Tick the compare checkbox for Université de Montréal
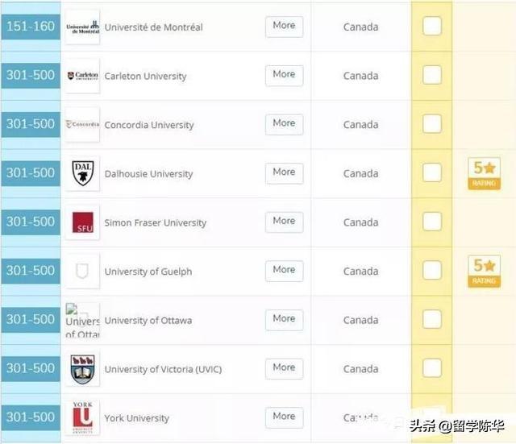 click(x=432, y=26)
